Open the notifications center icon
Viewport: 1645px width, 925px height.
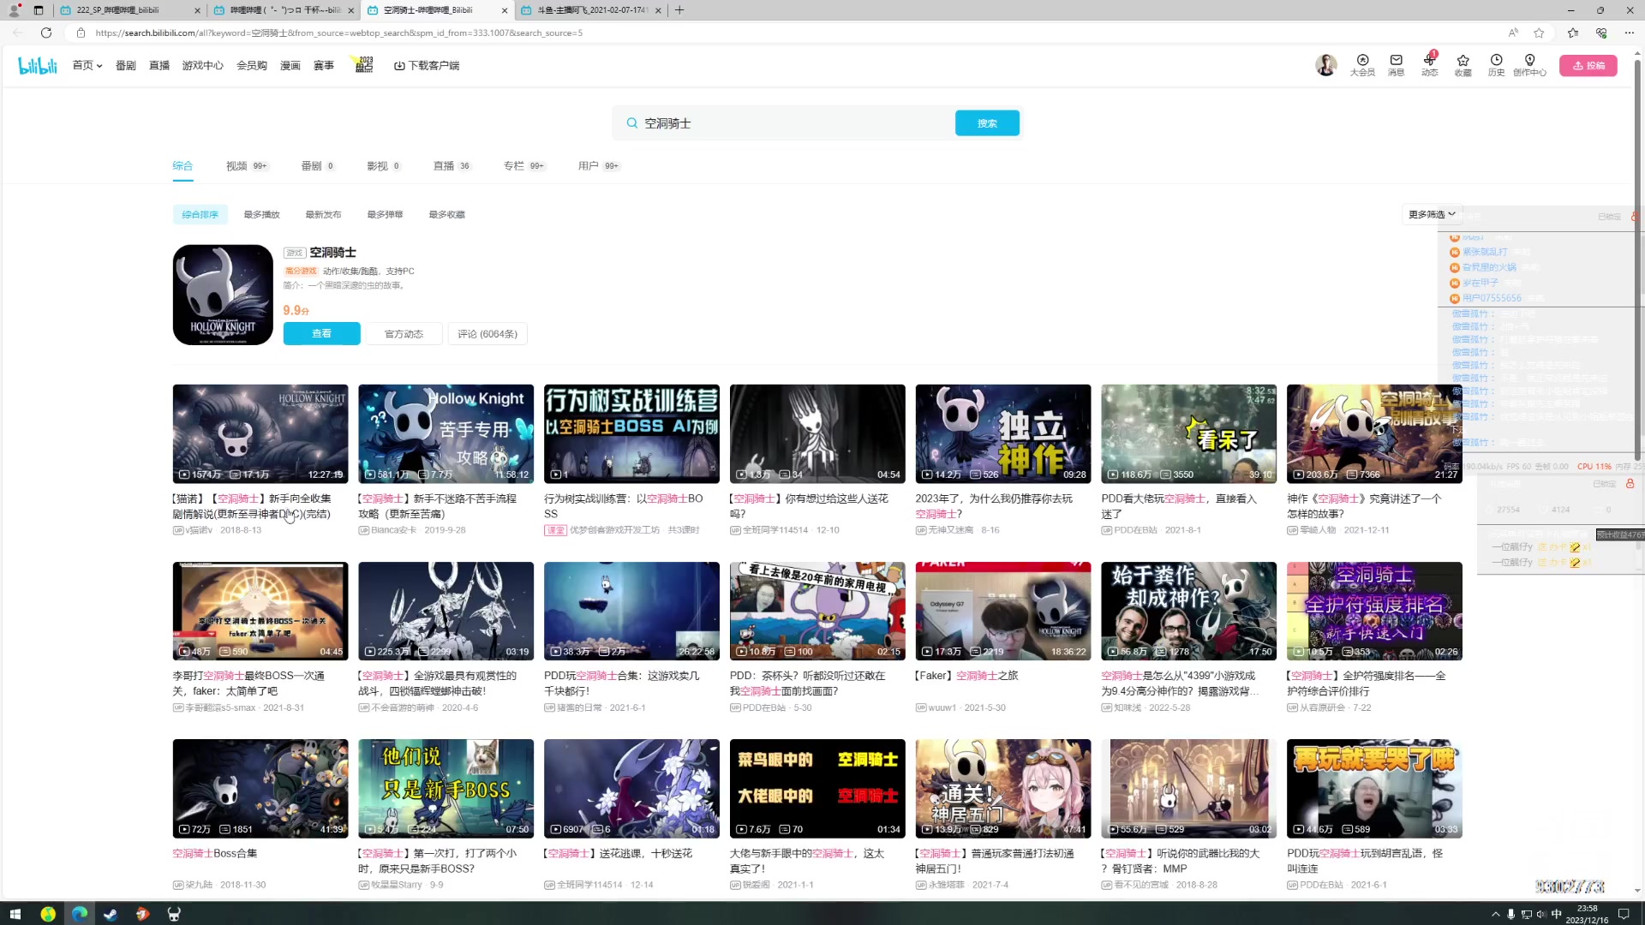click(1624, 914)
